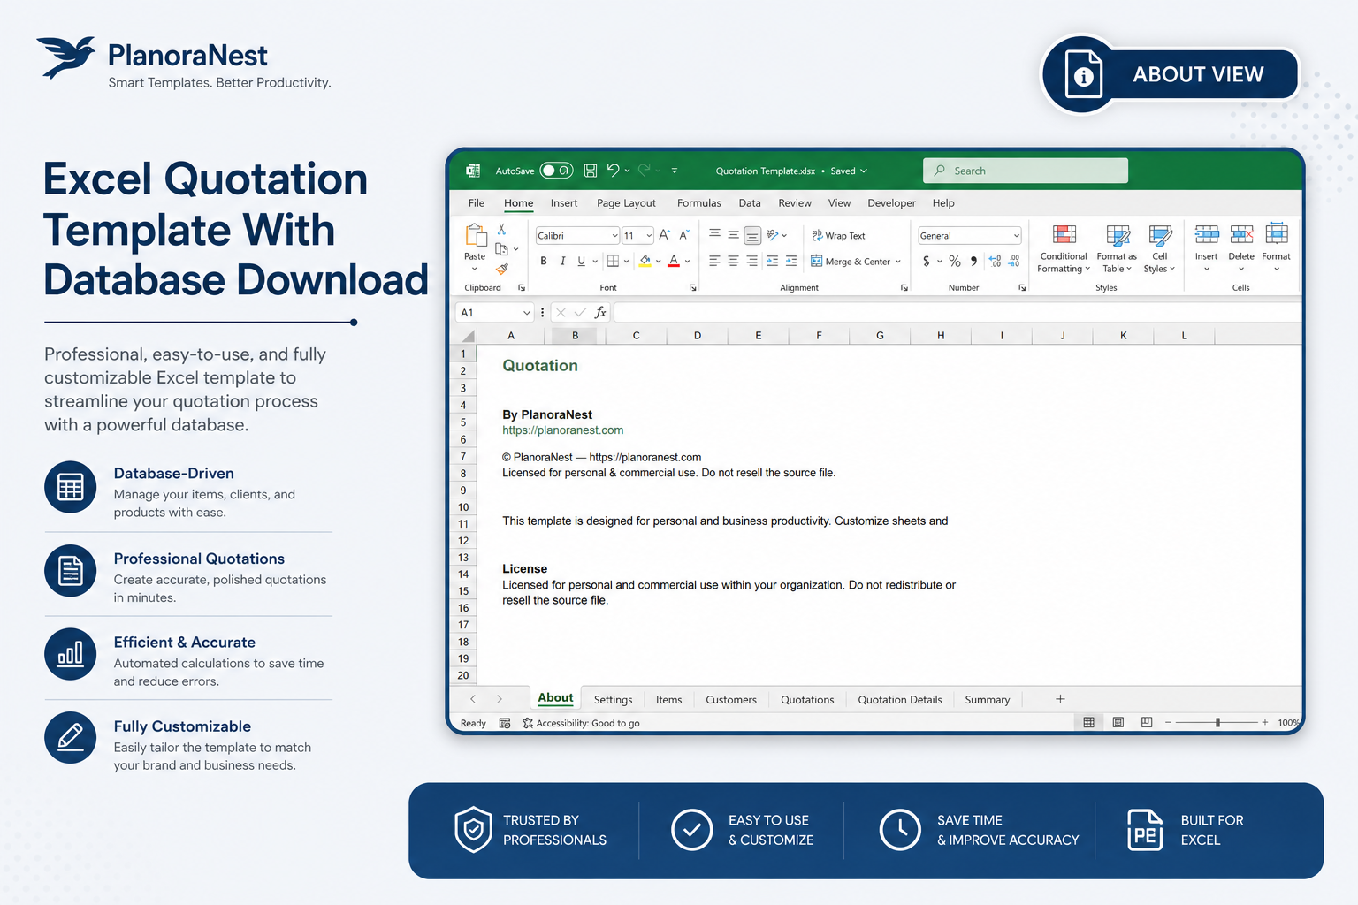Image resolution: width=1358 pixels, height=905 pixels.
Task: Click the yellow fill color bucket
Action: point(645,261)
